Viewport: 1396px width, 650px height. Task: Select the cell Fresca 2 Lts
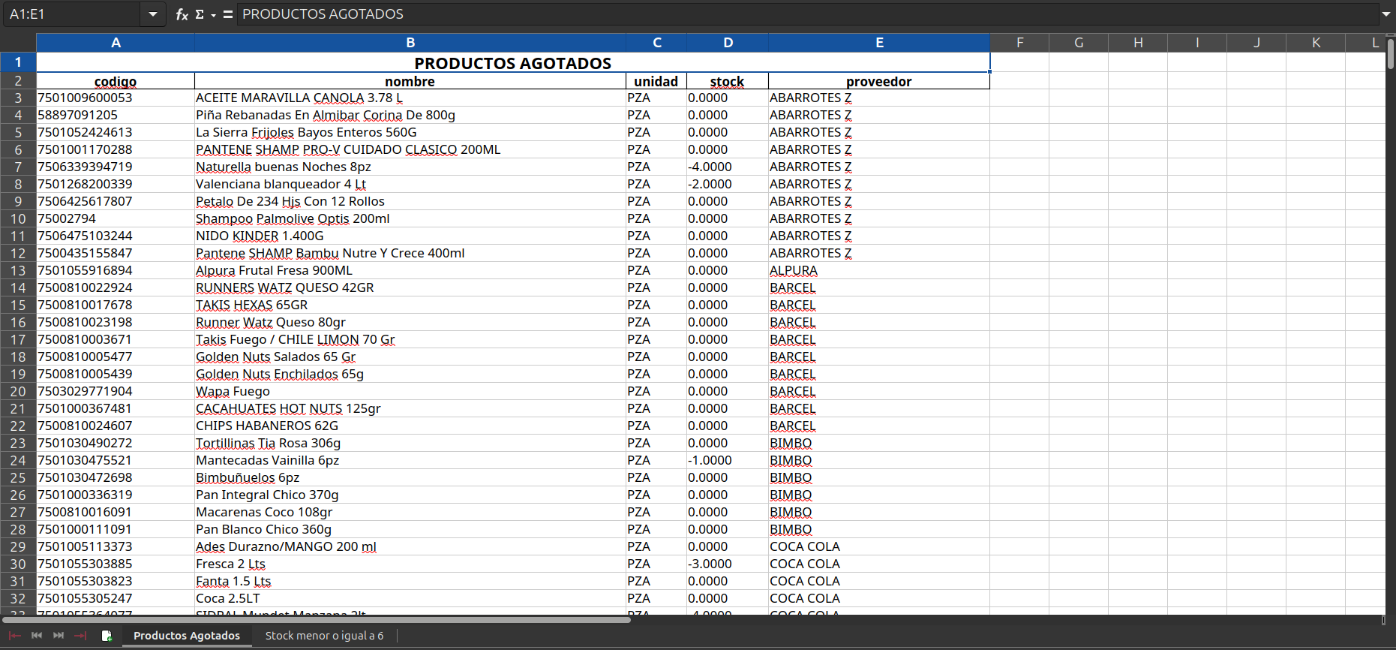tap(410, 564)
